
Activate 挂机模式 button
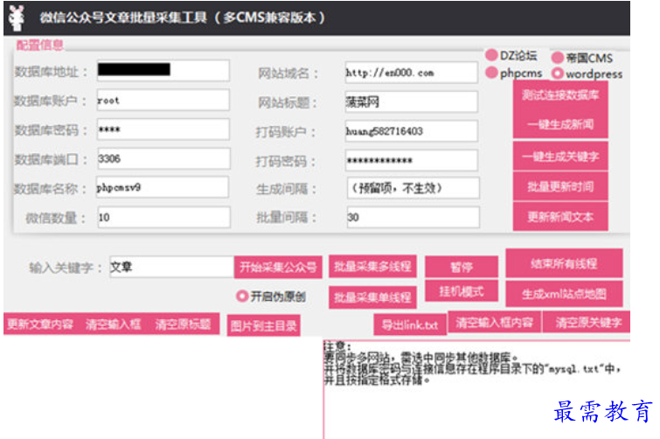point(462,291)
